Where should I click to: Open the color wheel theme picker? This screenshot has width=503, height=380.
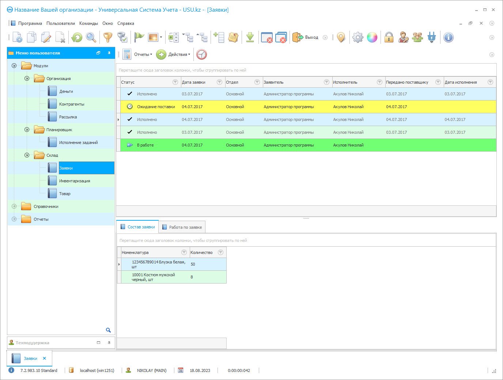pyautogui.click(x=372, y=37)
